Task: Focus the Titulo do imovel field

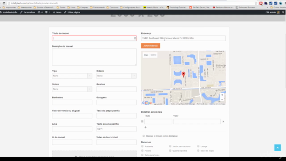Action: click(94, 38)
